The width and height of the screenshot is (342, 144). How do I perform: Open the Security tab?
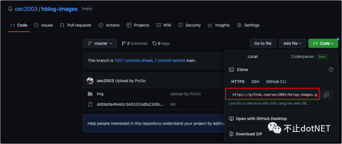point(190,25)
